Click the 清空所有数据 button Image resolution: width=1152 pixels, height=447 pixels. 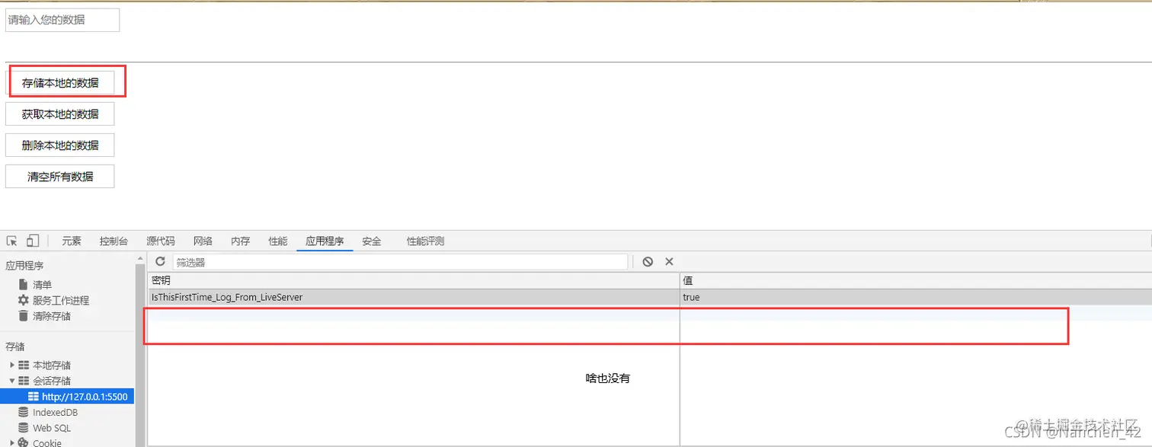click(x=60, y=177)
